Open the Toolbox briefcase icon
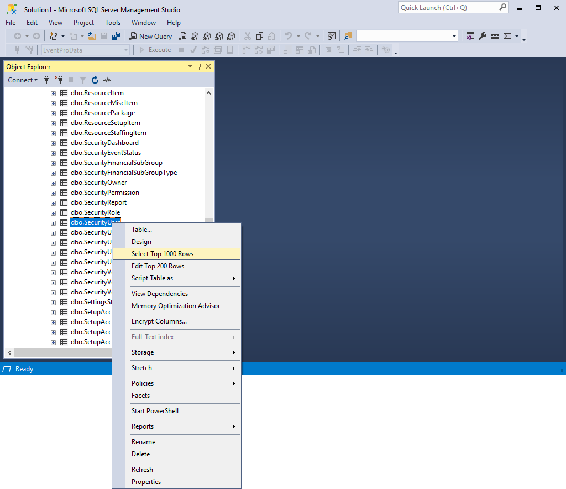 [x=495, y=36]
